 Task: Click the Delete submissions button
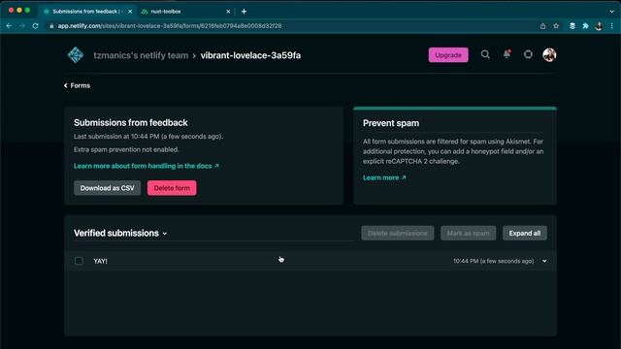coord(398,233)
